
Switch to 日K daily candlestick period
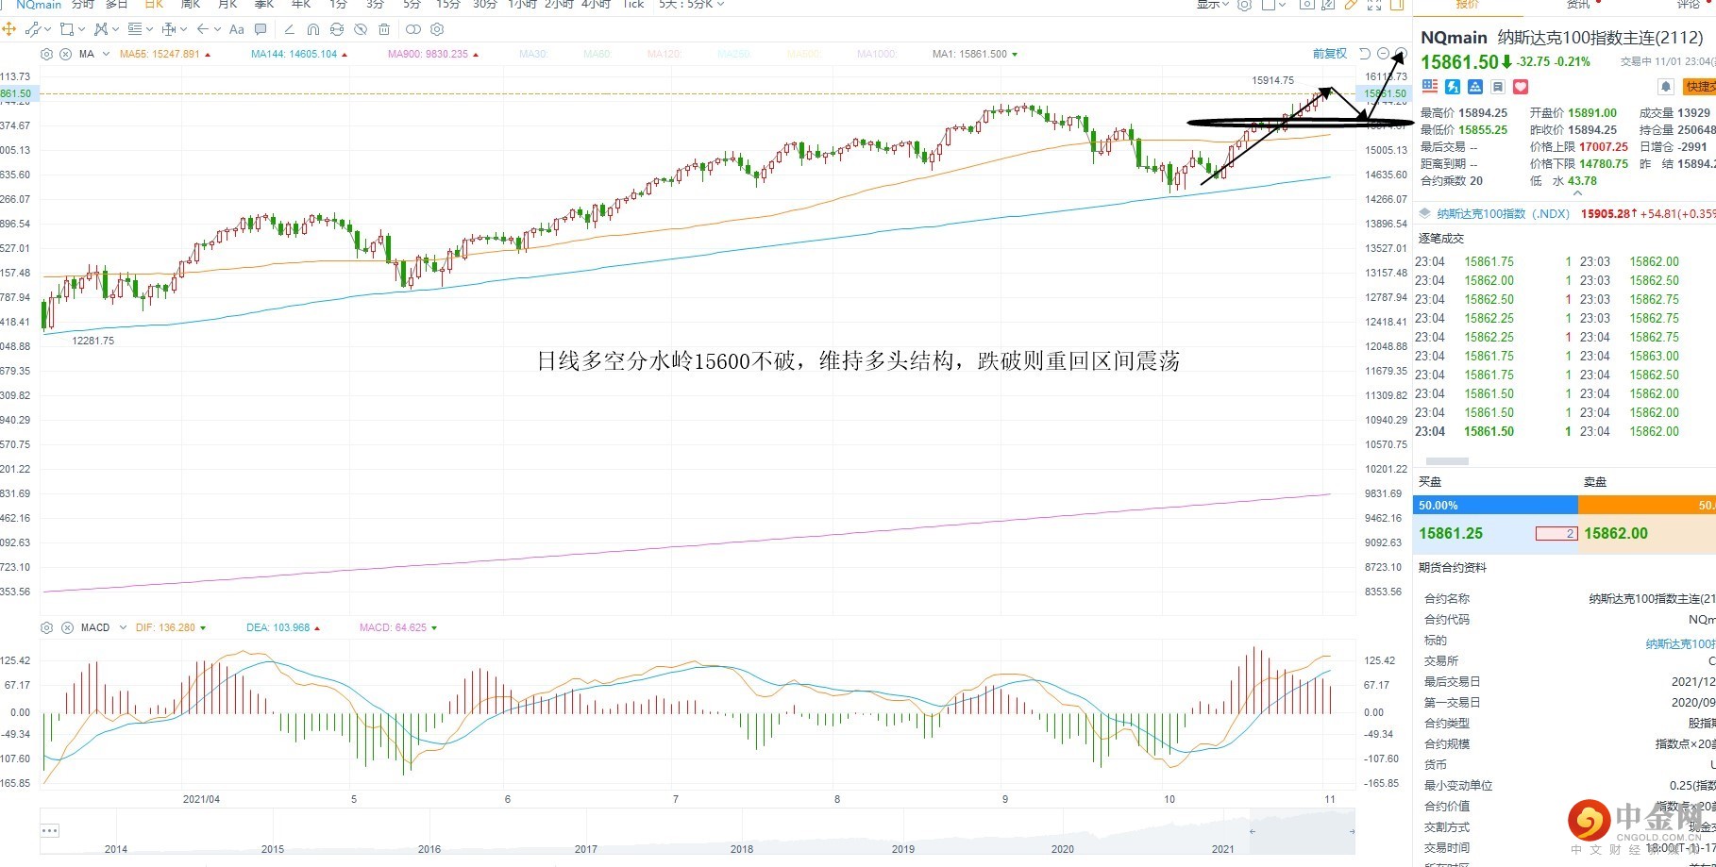click(x=154, y=5)
